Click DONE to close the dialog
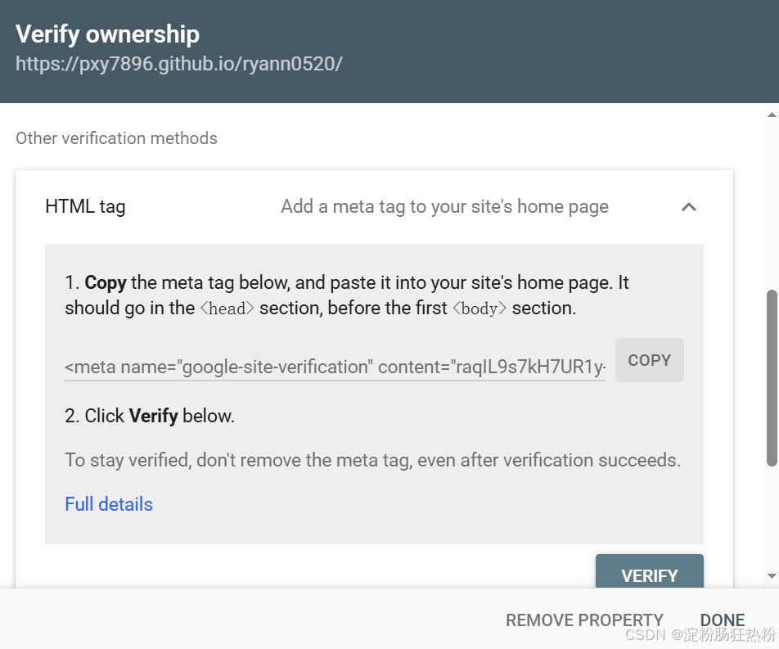Viewport: 779px width, 649px height. (722, 620)
